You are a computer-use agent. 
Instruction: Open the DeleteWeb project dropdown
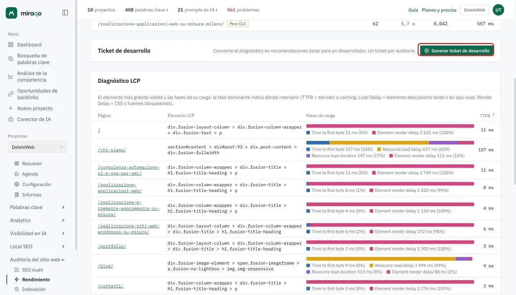click(x=37, y=147)
